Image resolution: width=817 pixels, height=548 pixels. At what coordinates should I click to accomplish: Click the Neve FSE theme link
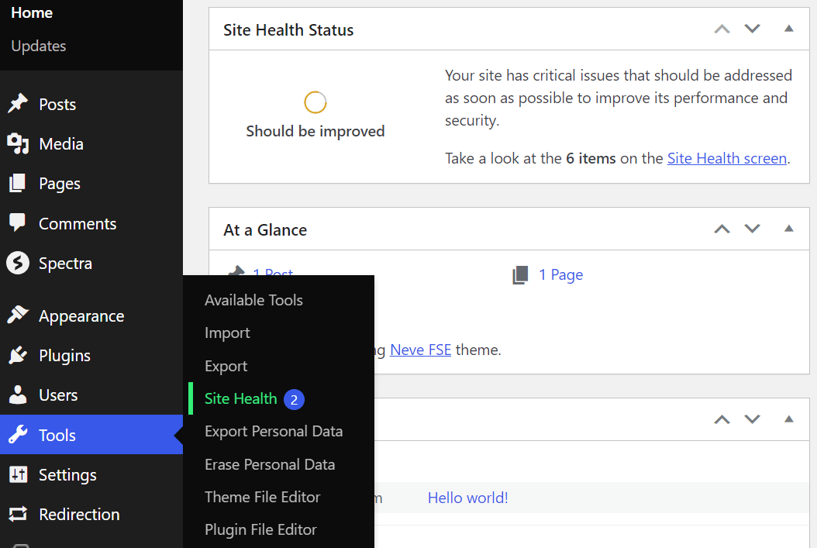click(x=420, y=350)
